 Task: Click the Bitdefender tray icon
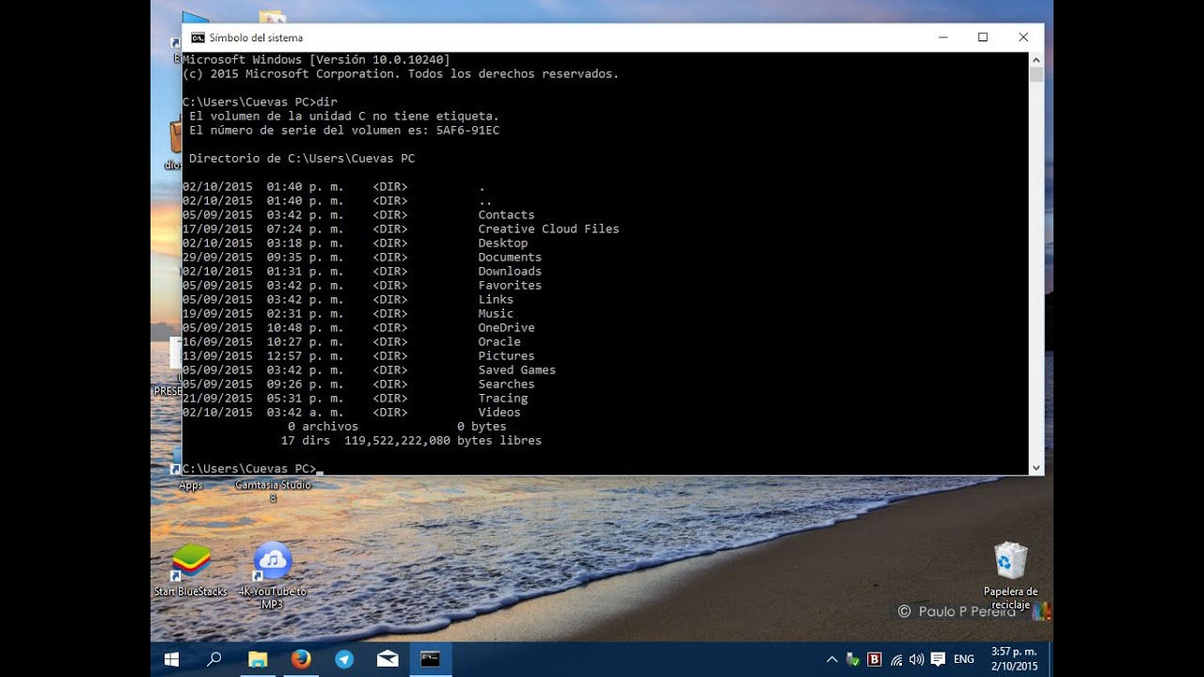click(x=874, y=660)
